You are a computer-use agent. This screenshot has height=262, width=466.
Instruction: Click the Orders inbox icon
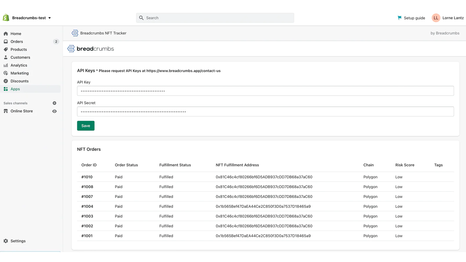[x=6, y=41]
